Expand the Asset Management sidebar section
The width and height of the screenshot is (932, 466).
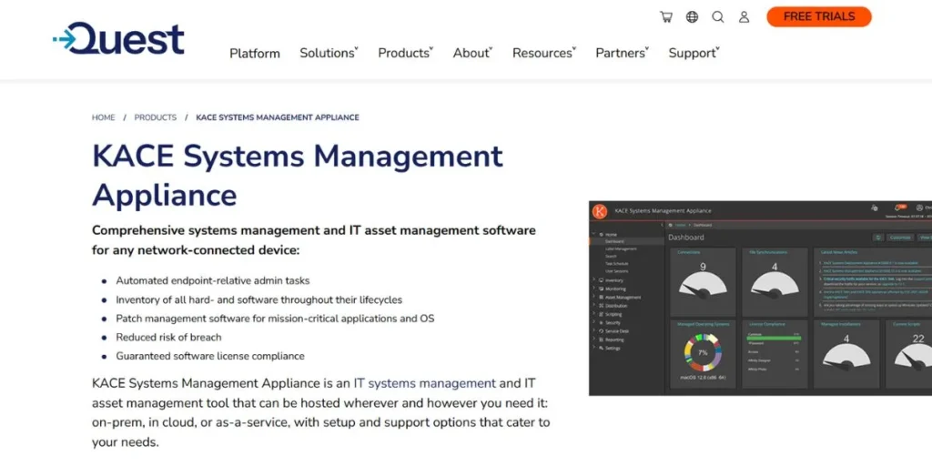click(593, 297)
